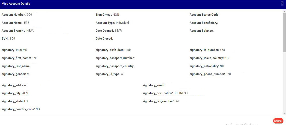Click the Tran Crncy value NGN

[x=116, y=15]
